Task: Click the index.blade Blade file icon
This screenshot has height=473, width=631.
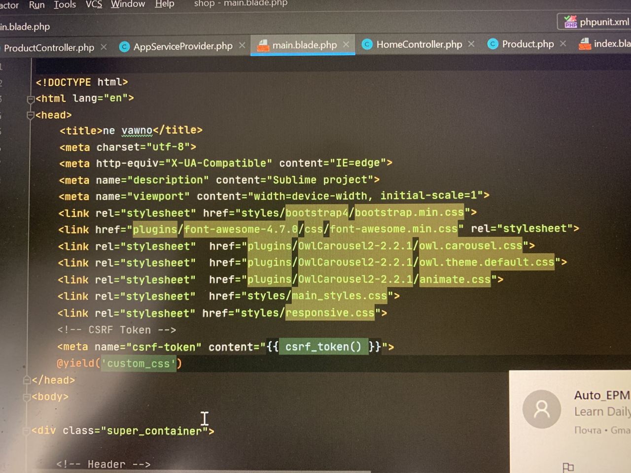Action: [585, 44]
